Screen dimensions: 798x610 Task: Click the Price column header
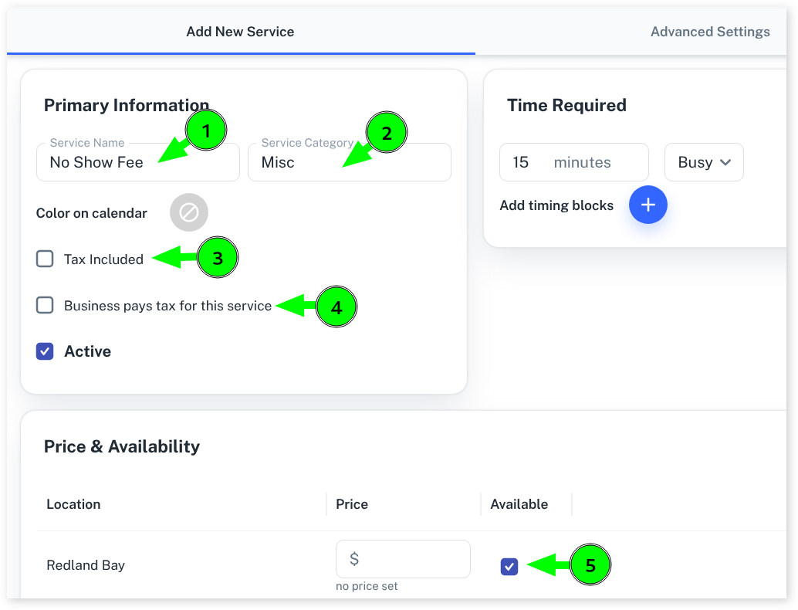point(352,504)
